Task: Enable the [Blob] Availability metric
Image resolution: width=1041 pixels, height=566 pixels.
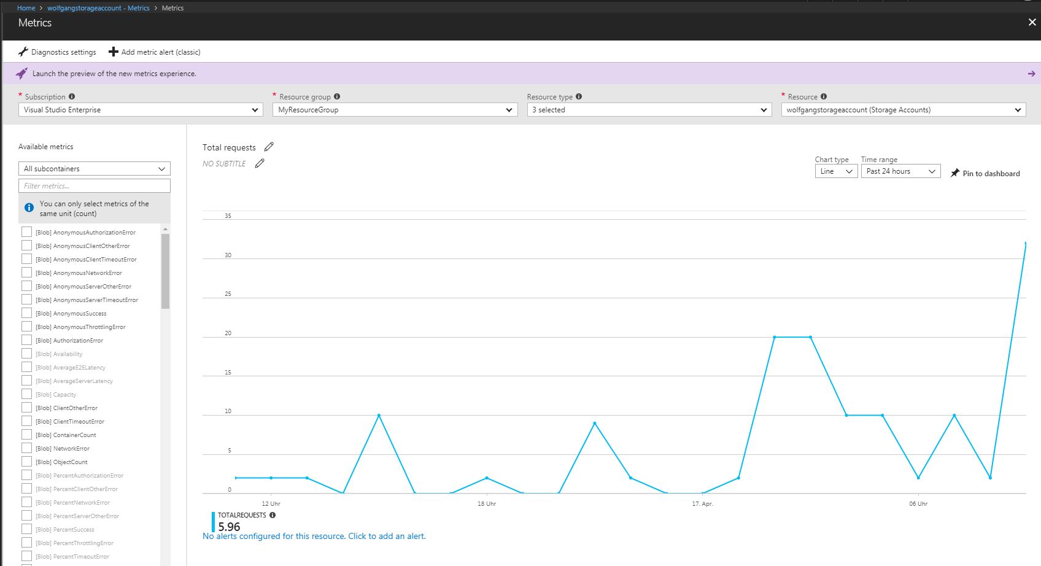Action: pos(26,354)
